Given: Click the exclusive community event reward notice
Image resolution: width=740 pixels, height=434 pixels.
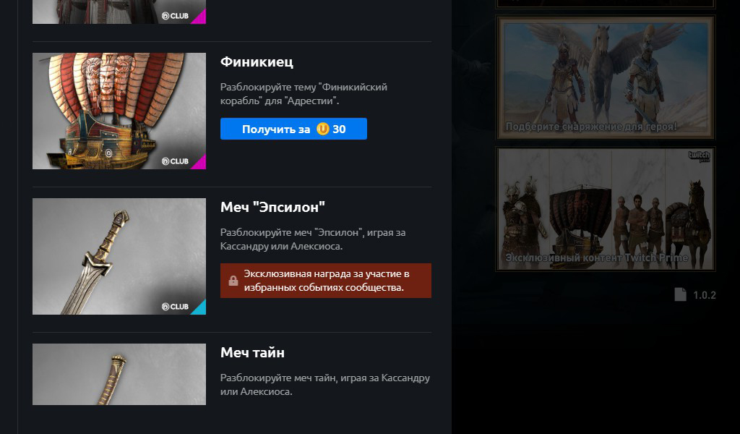Looking at the screenshot, I should click(x=326, y=281).
